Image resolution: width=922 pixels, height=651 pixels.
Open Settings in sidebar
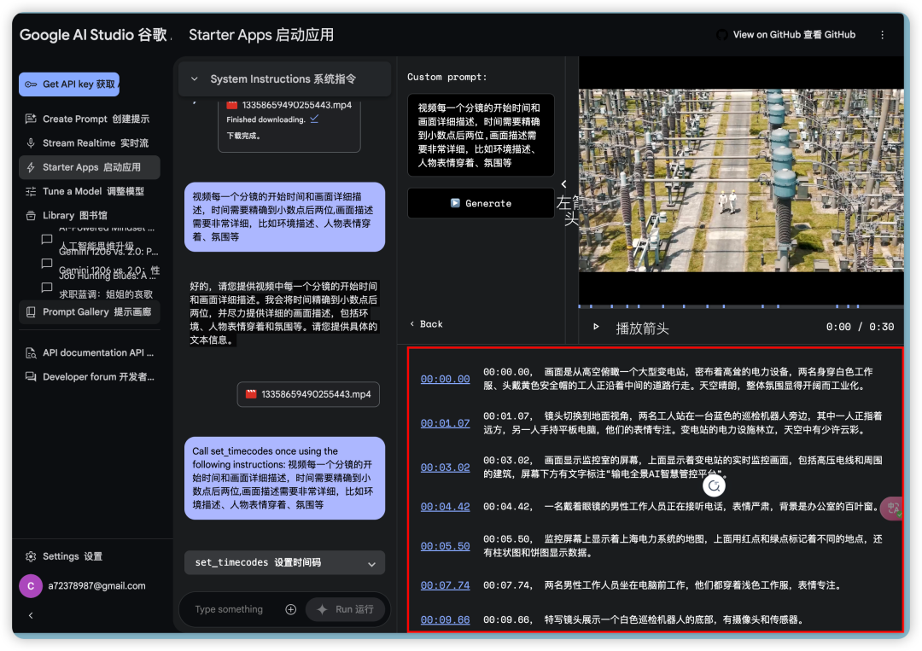click(x=64, y=556)
